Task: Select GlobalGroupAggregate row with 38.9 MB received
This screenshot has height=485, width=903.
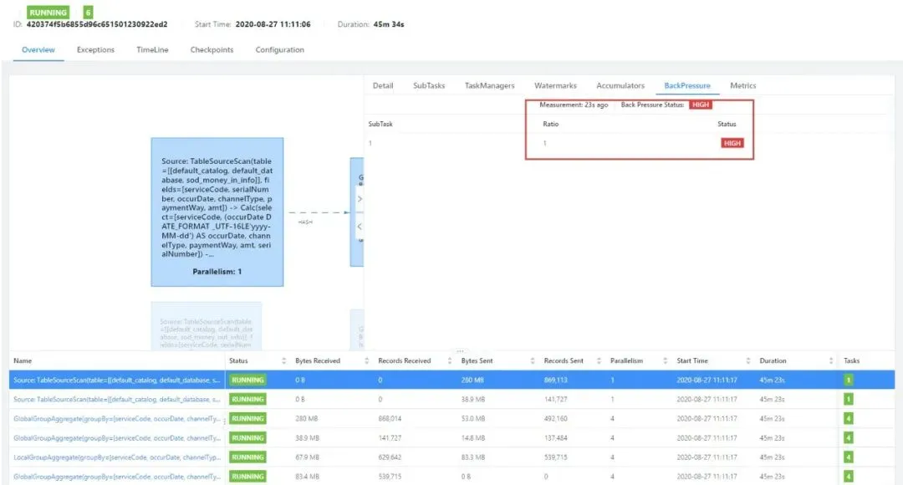Action: point(452,438)
